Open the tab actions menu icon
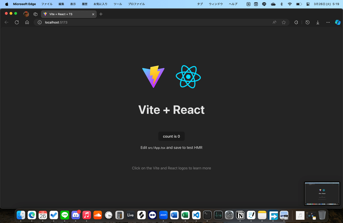The height and width of the screenshot is (223, 343). [x=36, y=14]
